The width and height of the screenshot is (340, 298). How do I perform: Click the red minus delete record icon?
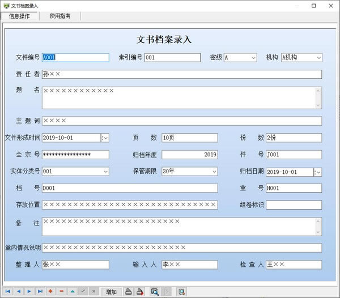click(x=61, y=291)
